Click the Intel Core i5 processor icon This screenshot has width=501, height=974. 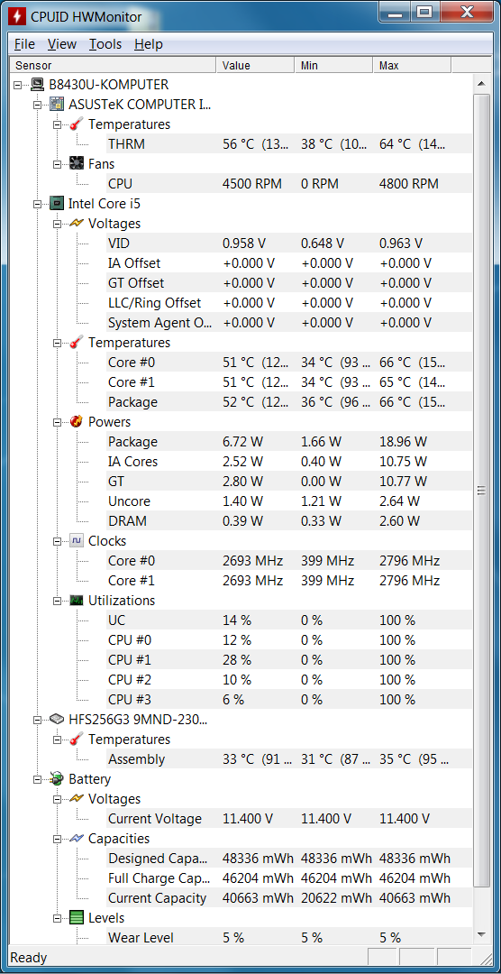pos(57,203)
